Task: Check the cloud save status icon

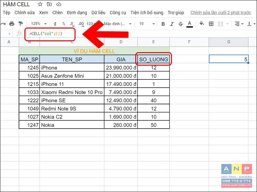Action: click(x=59, y=4)
